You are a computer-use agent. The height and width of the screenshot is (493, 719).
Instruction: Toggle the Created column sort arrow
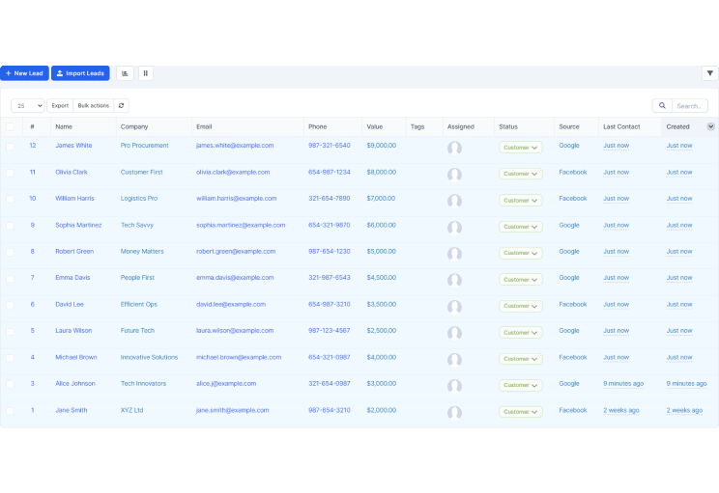[710, 126]
